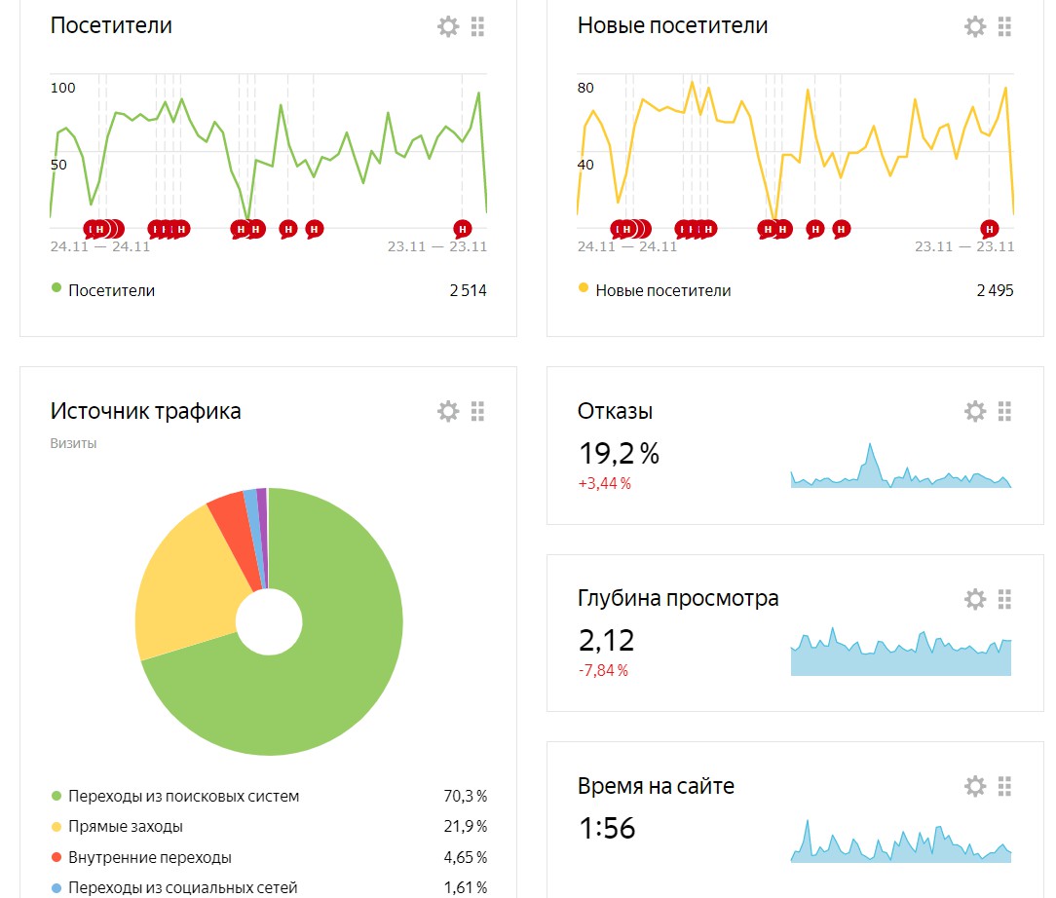The height and width of the screenshot is (898, 1056).
Task: Select Переходы из поисковых систем legend label
Action: pyautogui.click(x=184, y=796)
